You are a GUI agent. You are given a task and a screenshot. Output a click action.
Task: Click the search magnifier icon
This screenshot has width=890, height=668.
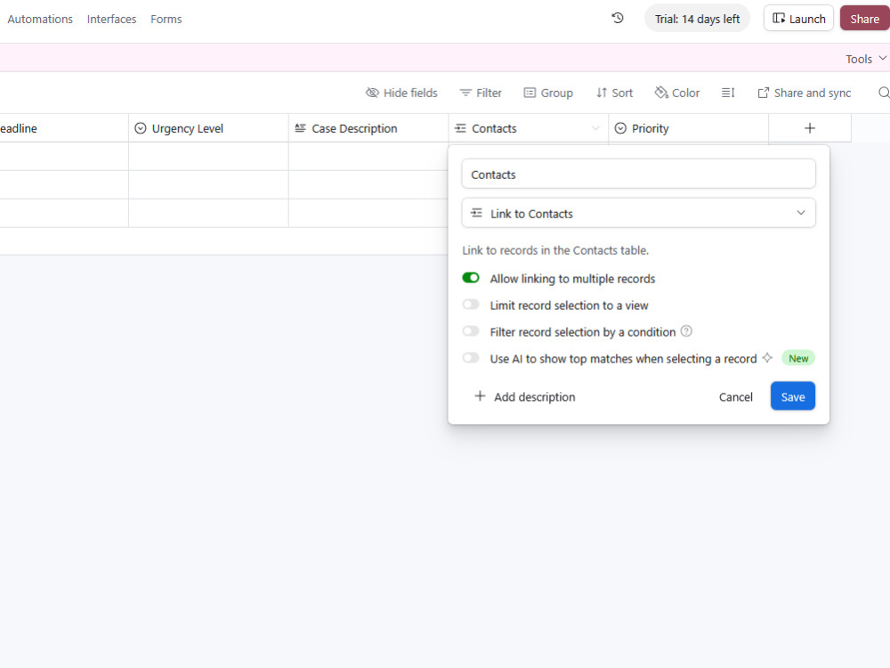tap(884, 93)
